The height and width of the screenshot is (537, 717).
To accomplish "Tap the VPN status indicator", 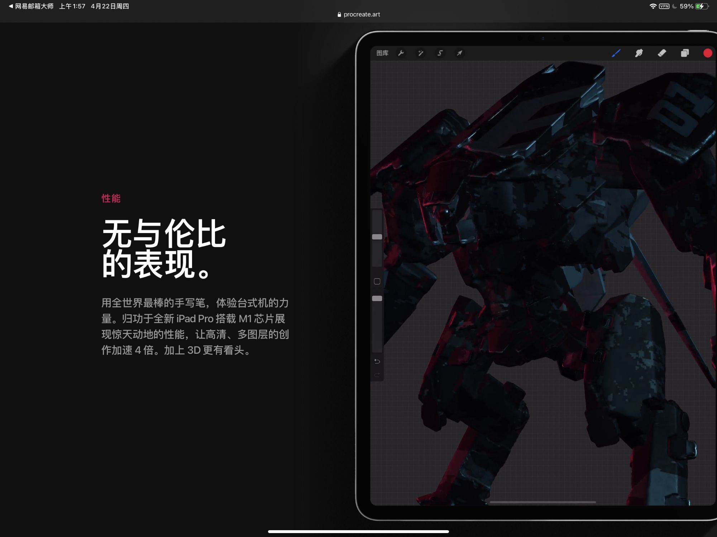I will (664, 6).
